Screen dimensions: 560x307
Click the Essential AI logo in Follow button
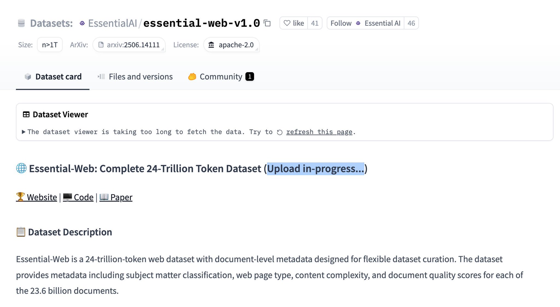tap(358, 23)
